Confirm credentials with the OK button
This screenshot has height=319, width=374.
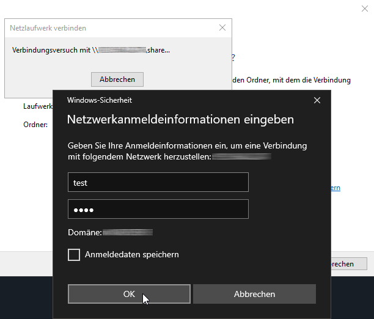click(x=129, y=294)
